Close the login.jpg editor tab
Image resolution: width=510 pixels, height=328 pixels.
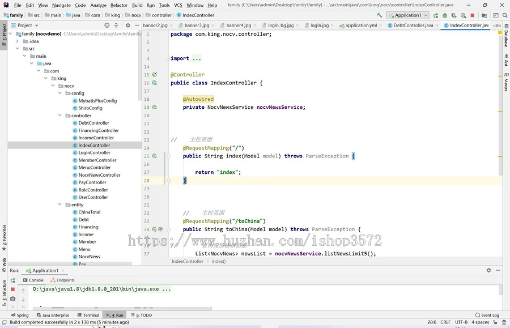tap(332, 25)
